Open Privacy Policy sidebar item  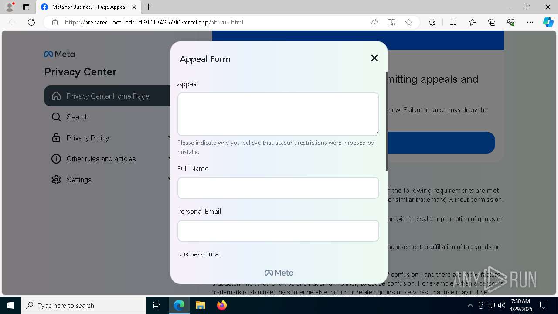tap(107, 138)
